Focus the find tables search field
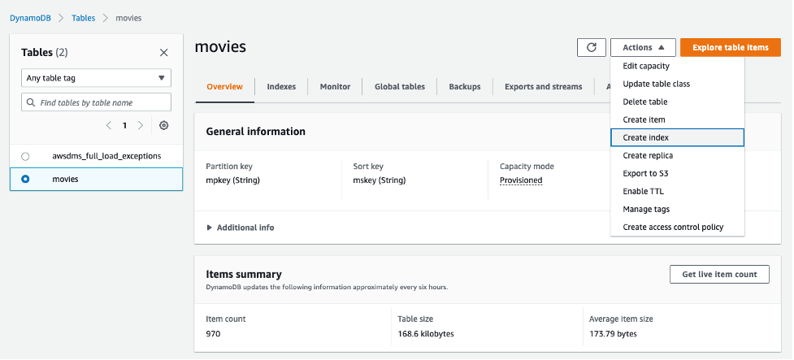The width and height of the screenshot is (794, 360). click(96, 102)
